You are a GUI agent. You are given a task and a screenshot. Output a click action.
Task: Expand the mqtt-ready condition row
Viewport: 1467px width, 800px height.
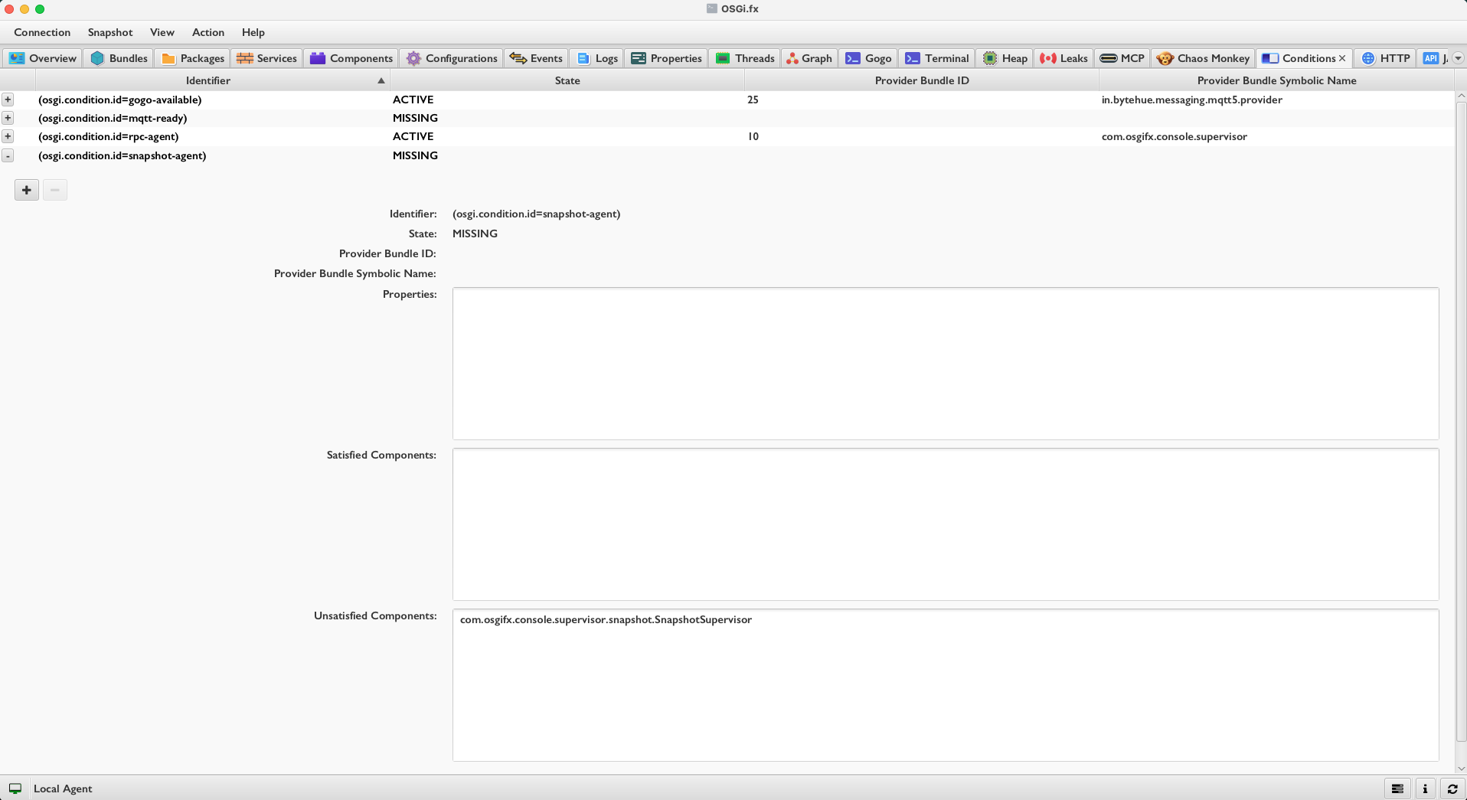click(8, 118)
